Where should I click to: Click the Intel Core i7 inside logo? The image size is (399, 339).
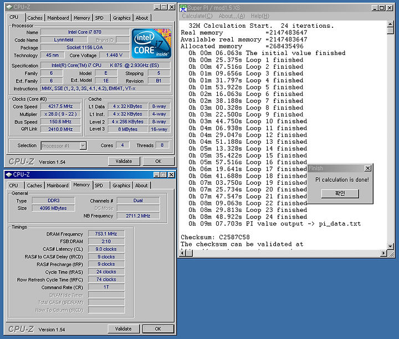[x=151, y=43]
